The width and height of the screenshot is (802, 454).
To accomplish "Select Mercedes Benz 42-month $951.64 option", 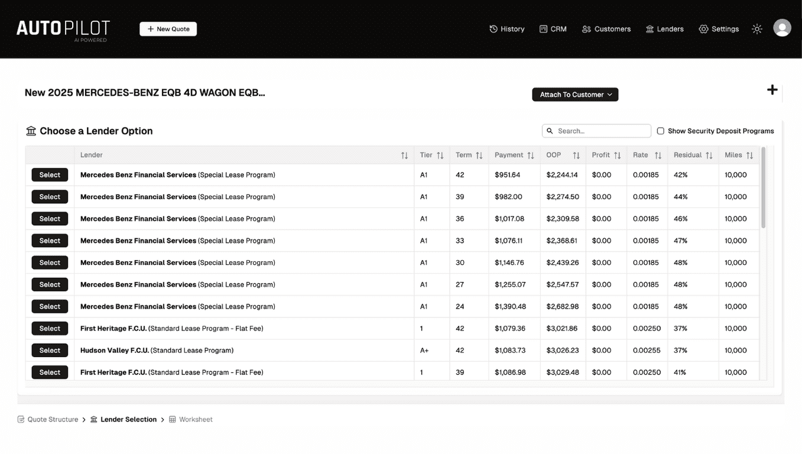I will (50, 175).
